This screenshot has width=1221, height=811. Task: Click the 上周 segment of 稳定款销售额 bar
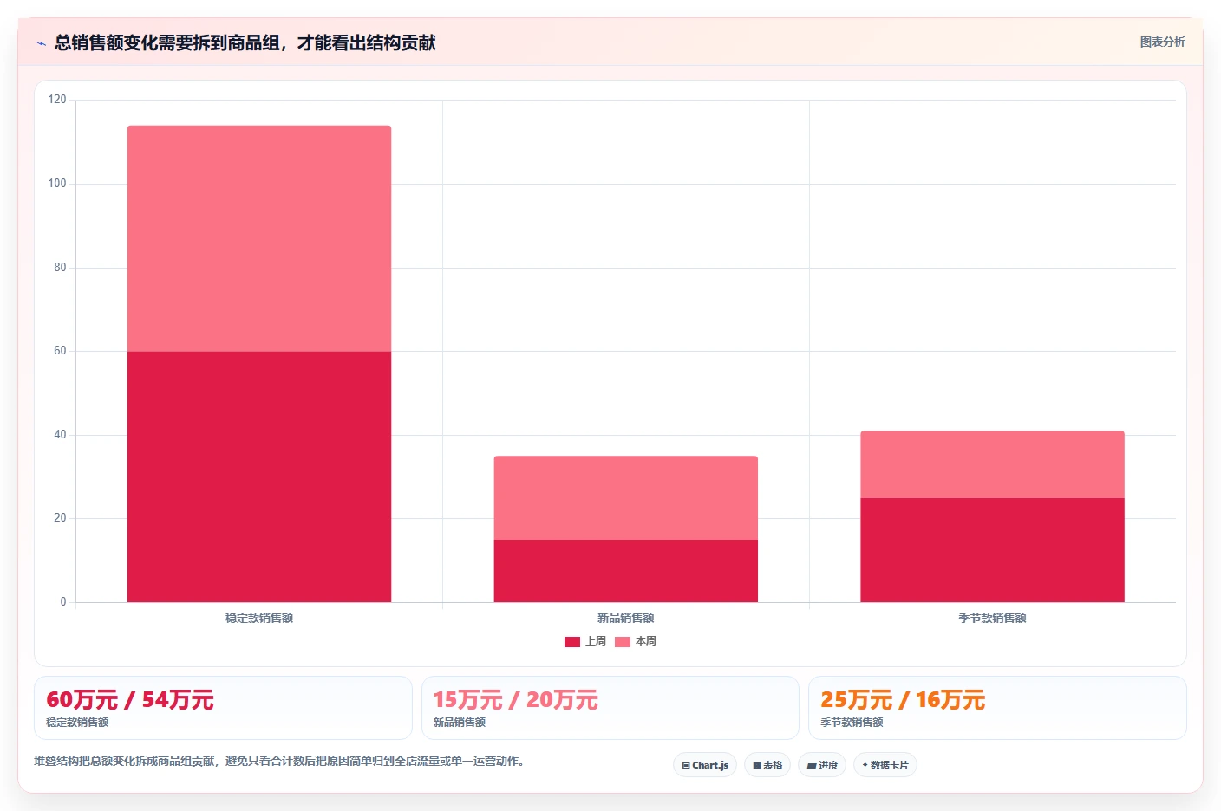coord(259,477)
